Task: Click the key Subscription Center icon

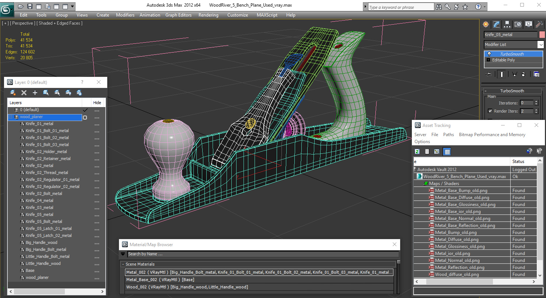Action: 448,7
